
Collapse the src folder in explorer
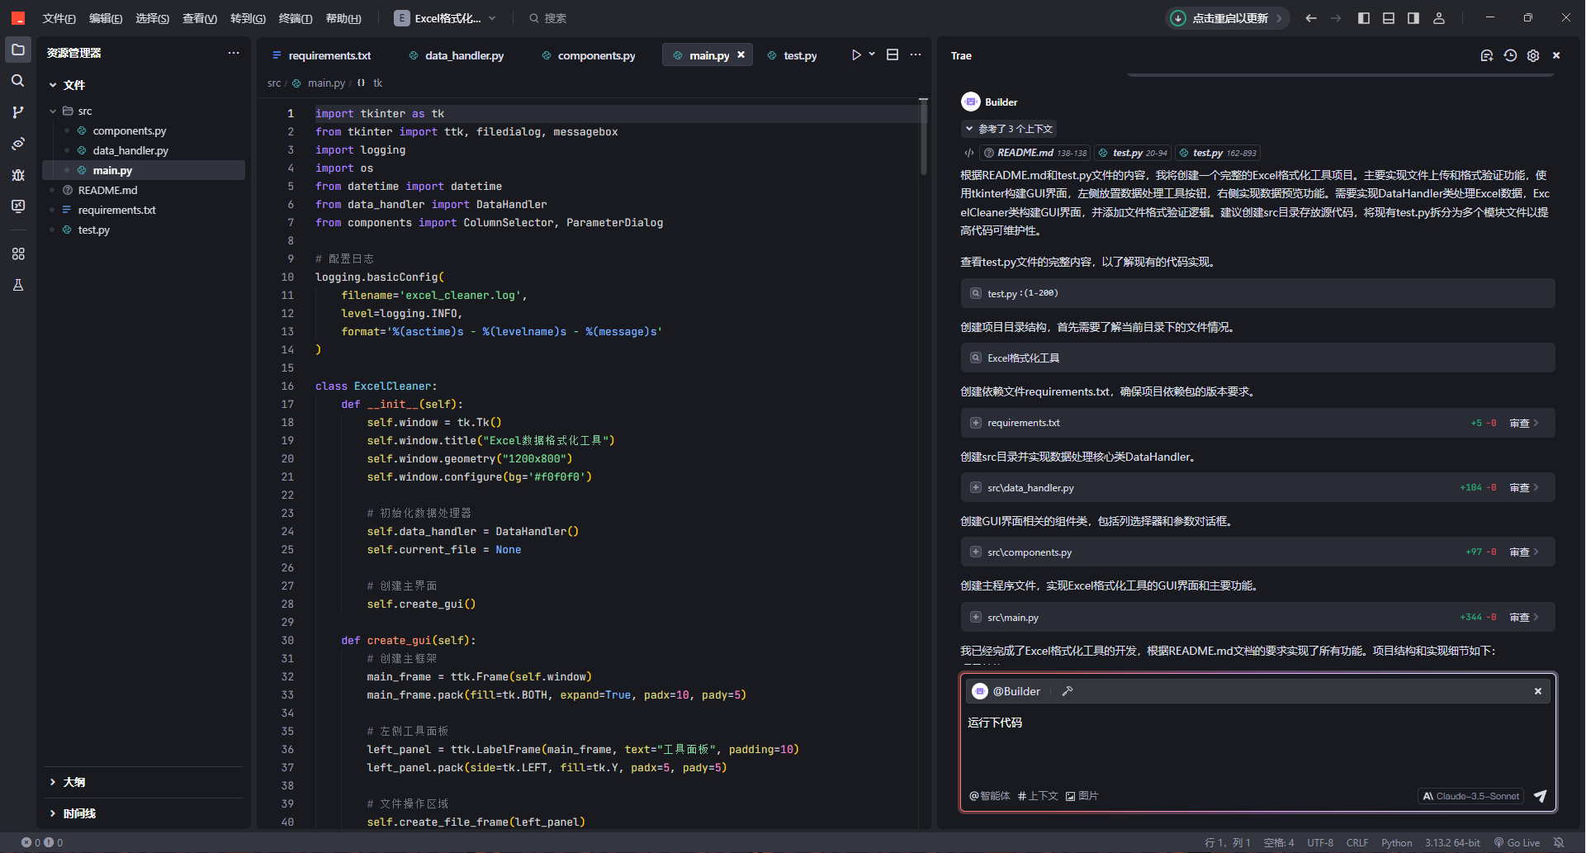(54, 111)
